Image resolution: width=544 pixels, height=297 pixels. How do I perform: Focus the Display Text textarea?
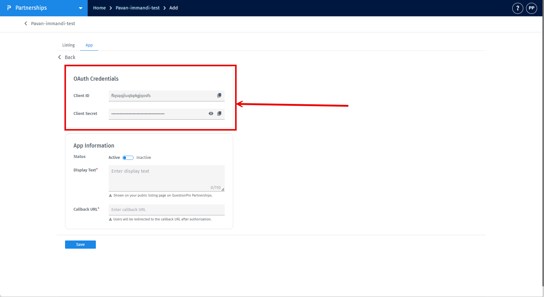pos(167,178)
